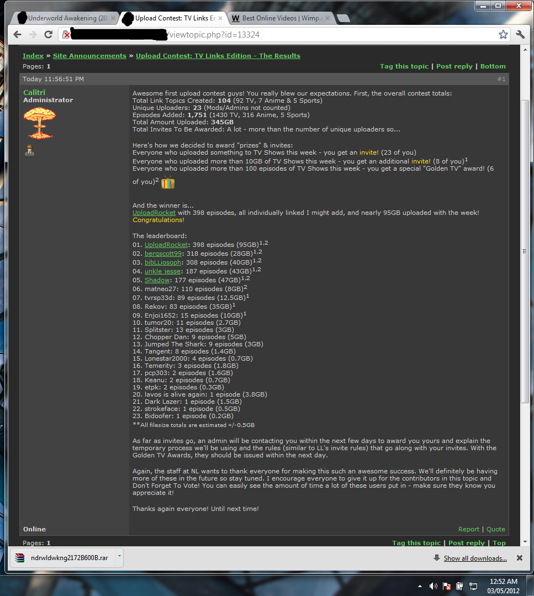The height and width of the screenshot is (596, 534).
Task: Bookmark this page with the star icon
Action: coord(503,35)
